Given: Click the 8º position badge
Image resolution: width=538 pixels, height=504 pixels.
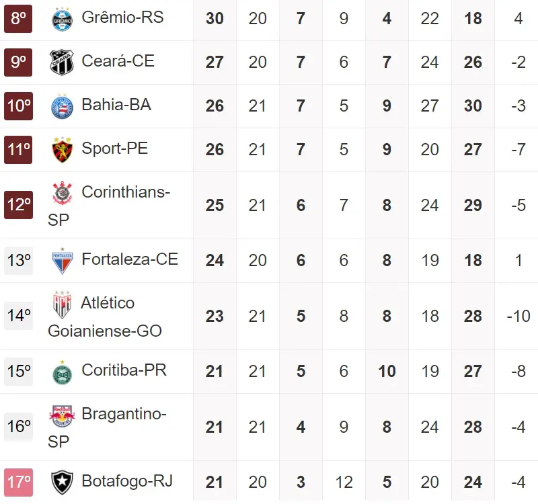Looking at the screenshot, I should pyautogui.click(x=18, y=19).
